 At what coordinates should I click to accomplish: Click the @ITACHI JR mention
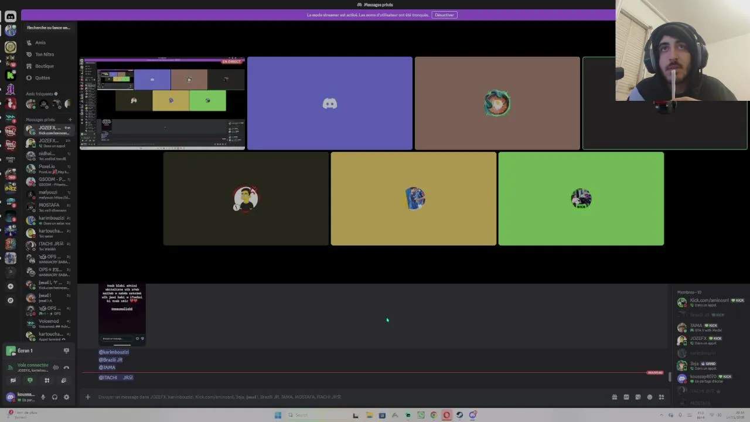tap(115, 377)
